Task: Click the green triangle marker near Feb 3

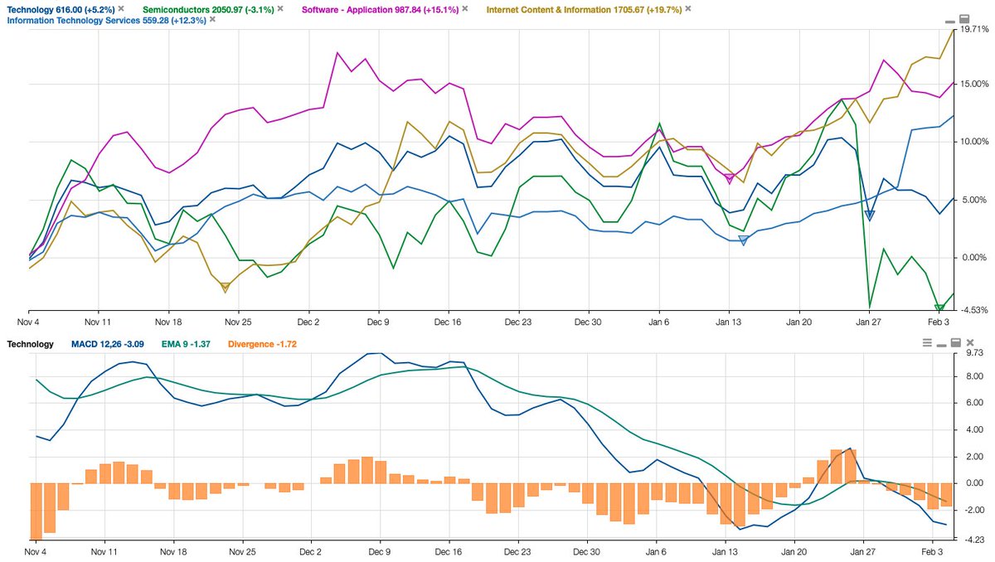Action: pos(939,308)
